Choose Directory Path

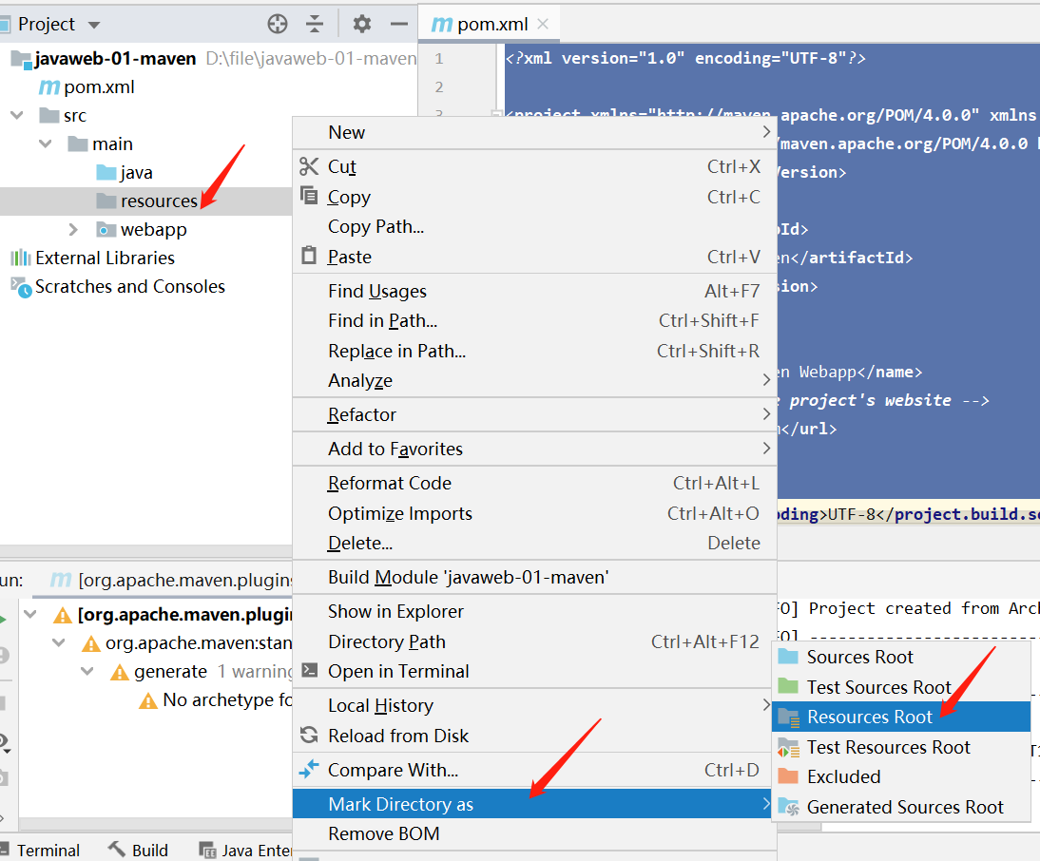[x=534, y=641]
